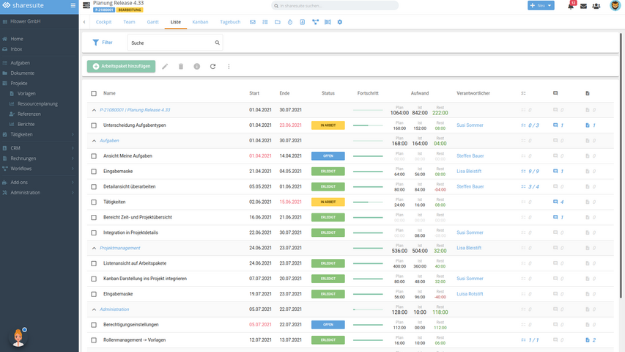Open the notifications bell icon

(571, 6)
